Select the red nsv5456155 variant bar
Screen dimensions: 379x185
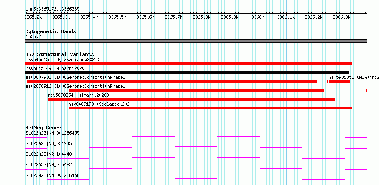coord(189,64)
